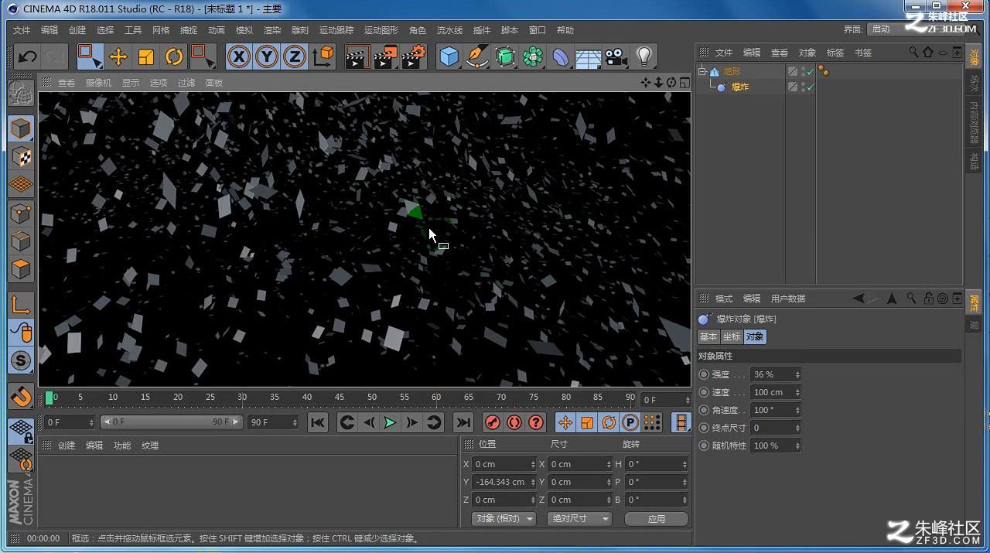This screenshot has height=553, width=990.
Task: Click the stepper arrows of 强度 field
Action: pos(797,374)
